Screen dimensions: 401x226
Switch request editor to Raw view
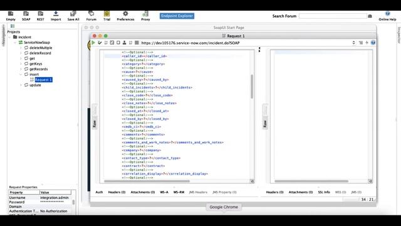[x=95, y=124]
